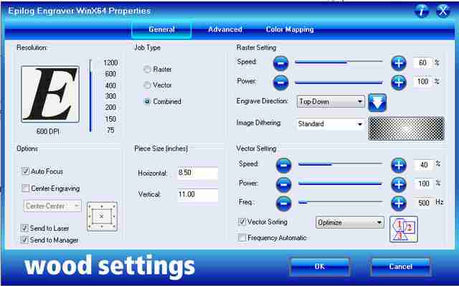This screenshot has height=286, width=459.
Task: Increase Raster Power with plus button
Action: (399, 82)
